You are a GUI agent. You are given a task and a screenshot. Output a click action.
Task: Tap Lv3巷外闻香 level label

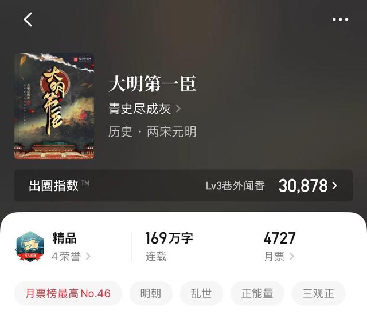click(235, 186)
